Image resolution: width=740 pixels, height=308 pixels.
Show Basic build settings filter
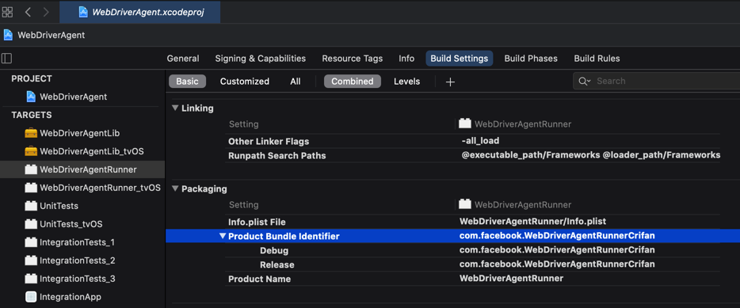[x=187, y=81]
